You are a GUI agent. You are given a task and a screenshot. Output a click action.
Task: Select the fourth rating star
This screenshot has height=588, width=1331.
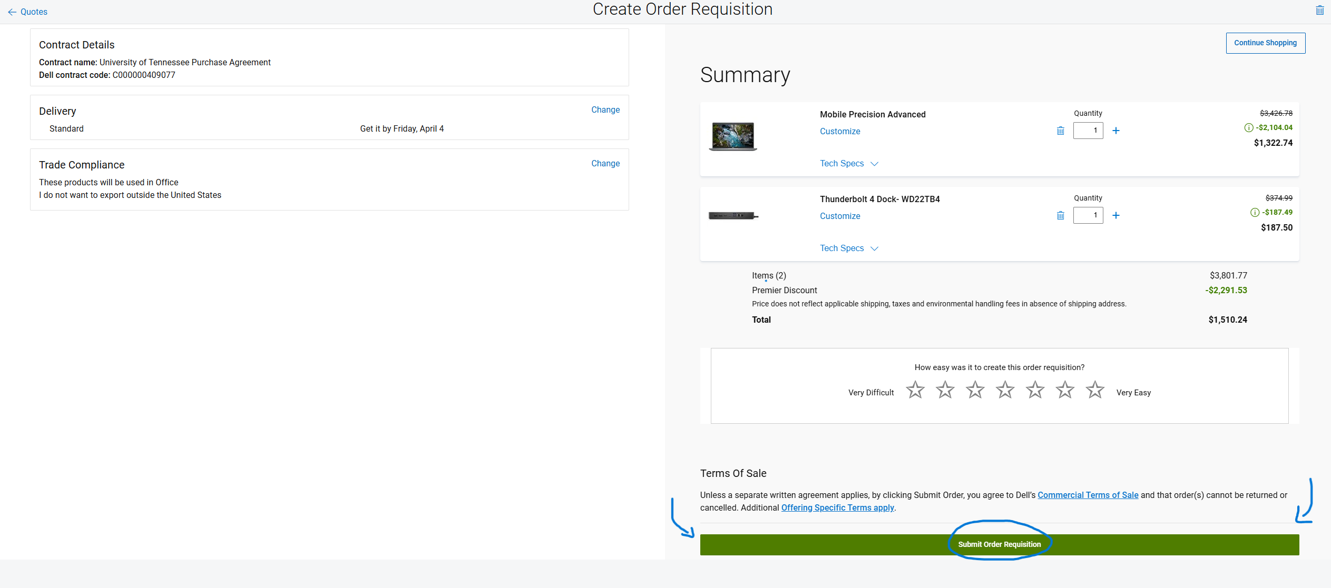(1005, 390)
